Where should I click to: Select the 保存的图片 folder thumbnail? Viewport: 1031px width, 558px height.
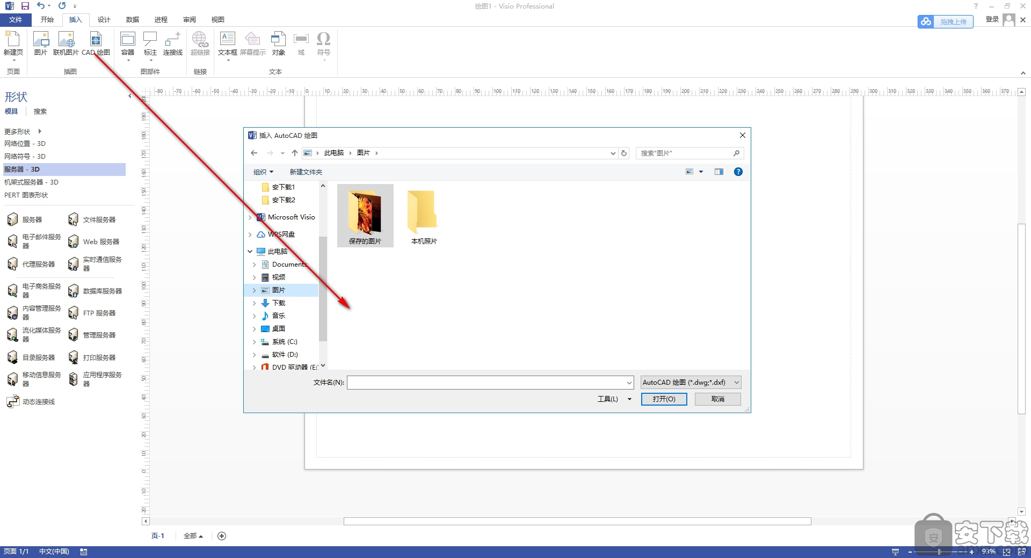tap(365, 216)
